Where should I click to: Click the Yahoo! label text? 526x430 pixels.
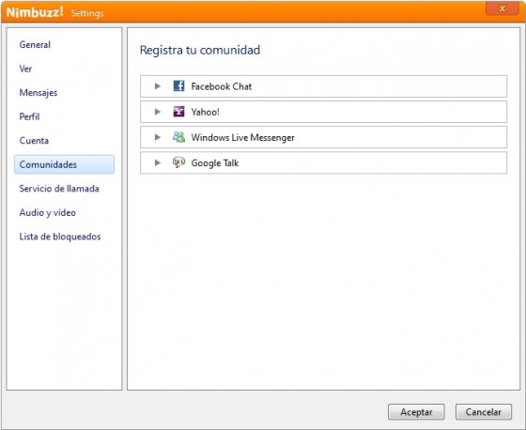point(206,112)
